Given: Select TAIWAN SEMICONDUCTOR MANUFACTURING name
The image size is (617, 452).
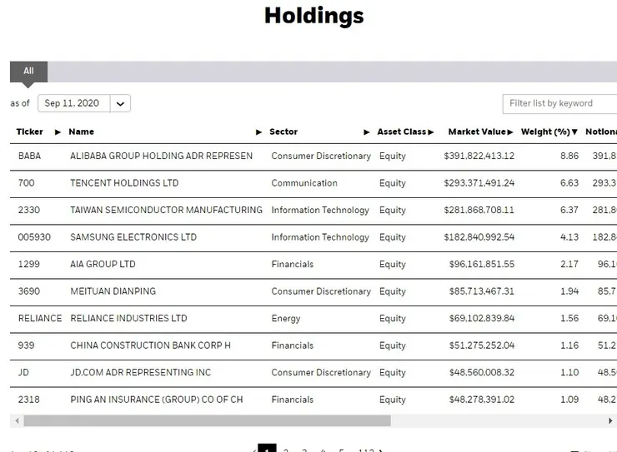Looking at the screenshot, I should pyautogui.click(x=166, y=210).
